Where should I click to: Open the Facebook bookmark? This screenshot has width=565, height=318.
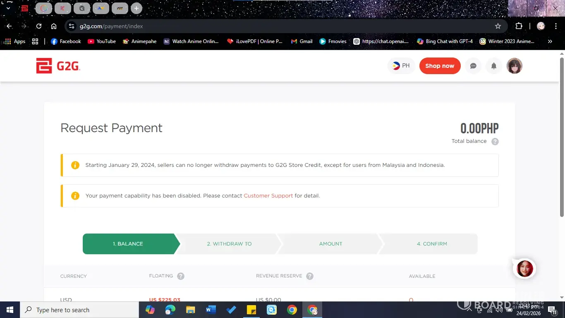(66, 41)
